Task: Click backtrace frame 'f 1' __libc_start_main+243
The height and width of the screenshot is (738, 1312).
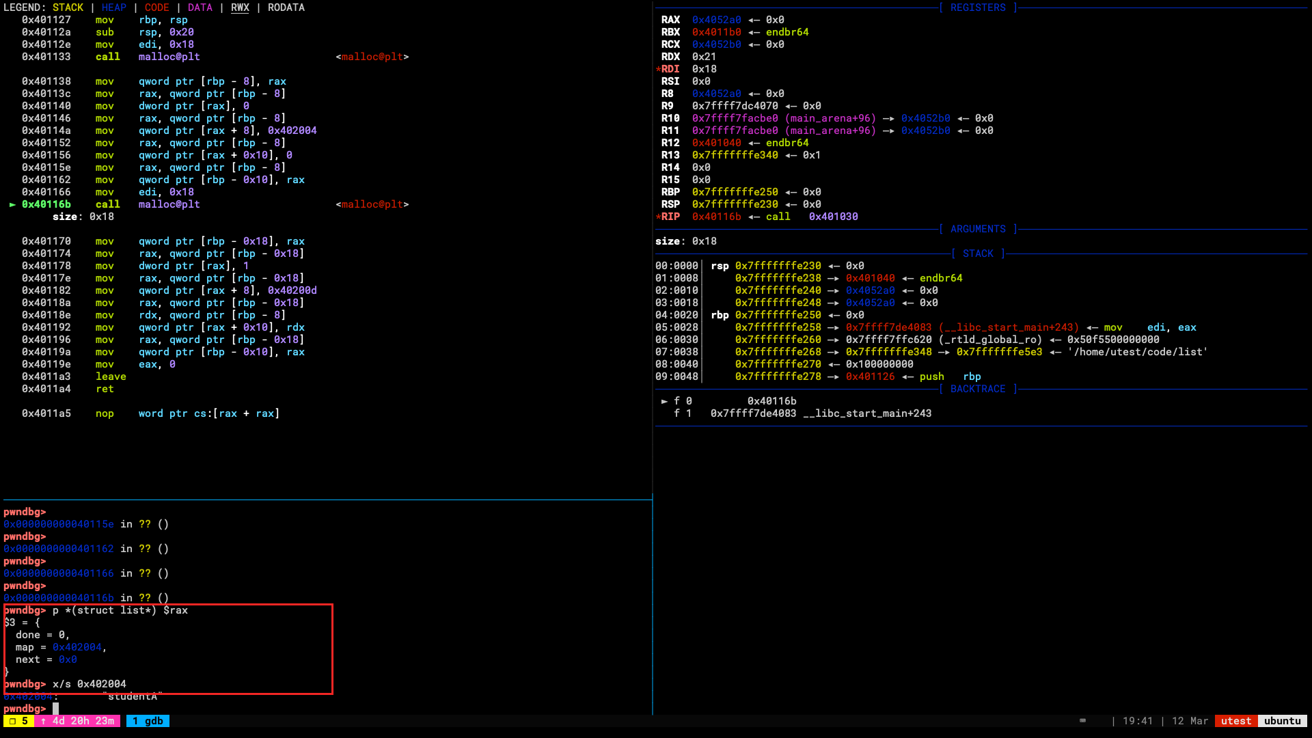Action: [x=803, y=413]
